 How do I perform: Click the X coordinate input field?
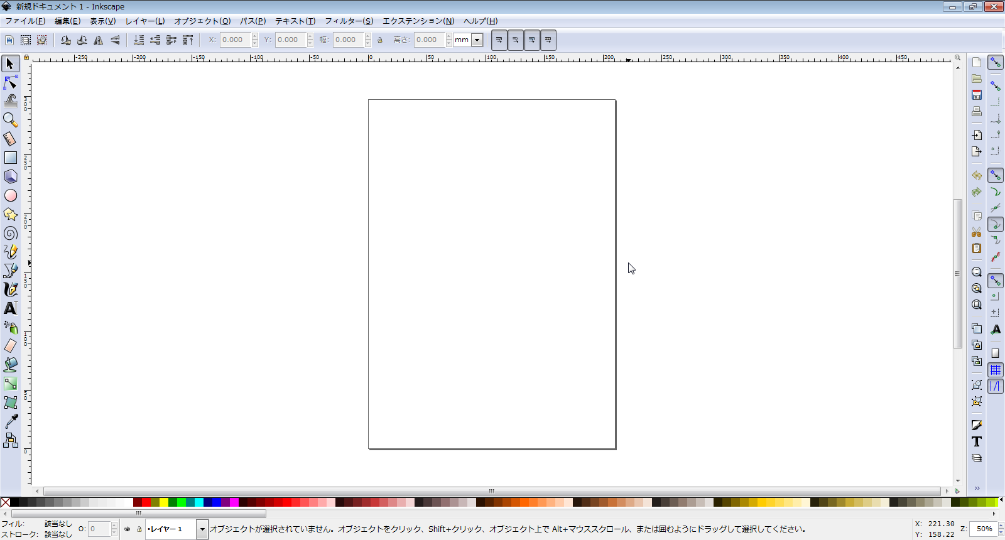coord(236,40)
